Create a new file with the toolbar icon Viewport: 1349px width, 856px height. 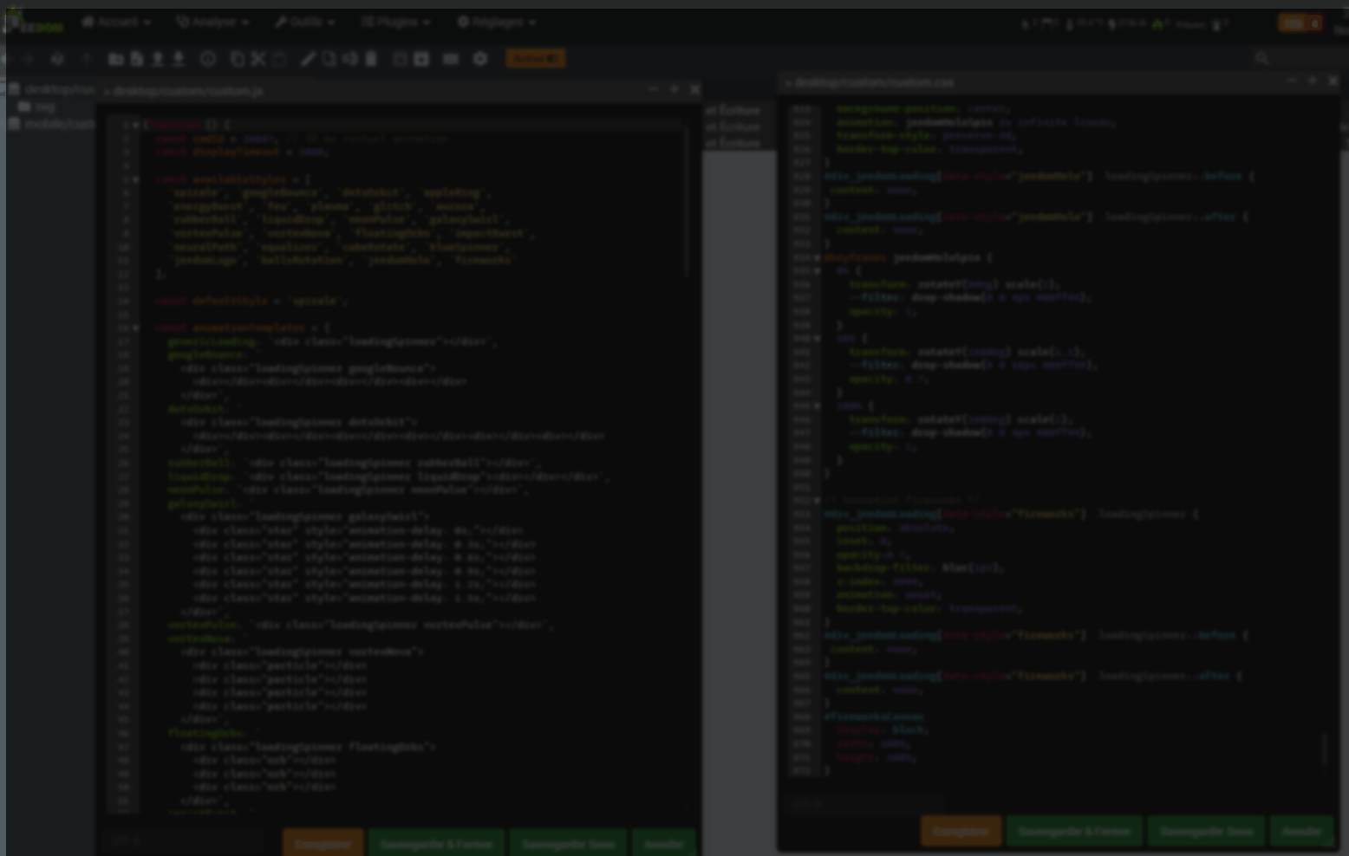[137, 59]
